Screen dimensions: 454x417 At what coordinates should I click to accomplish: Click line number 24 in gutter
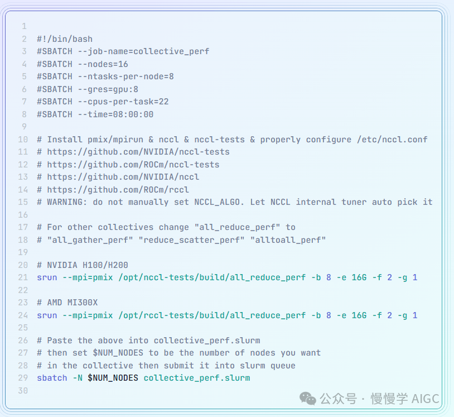(23, 315)
